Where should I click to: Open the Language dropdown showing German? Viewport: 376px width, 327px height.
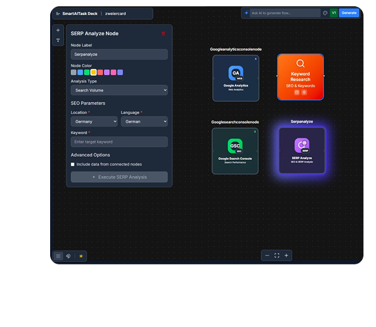[x=144, y=122]
